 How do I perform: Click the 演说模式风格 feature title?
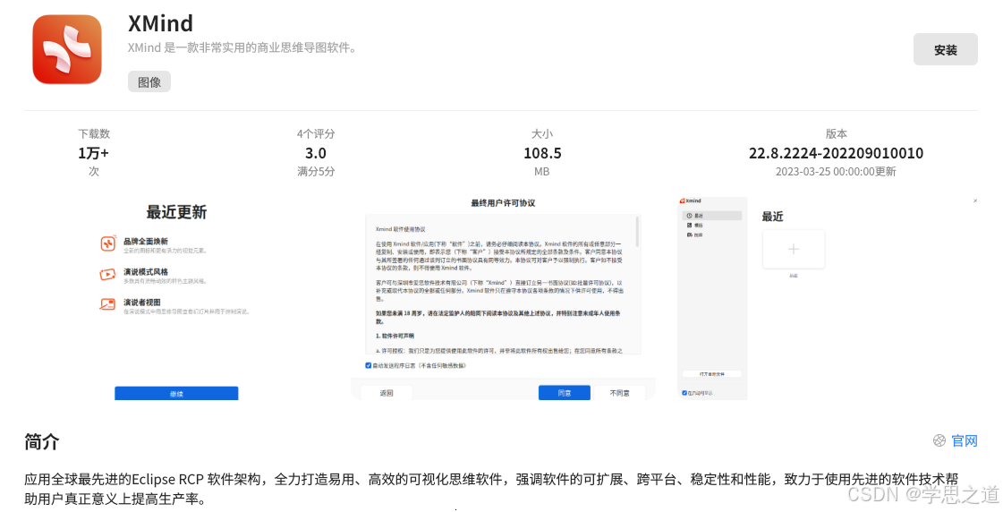click(146, 272)
